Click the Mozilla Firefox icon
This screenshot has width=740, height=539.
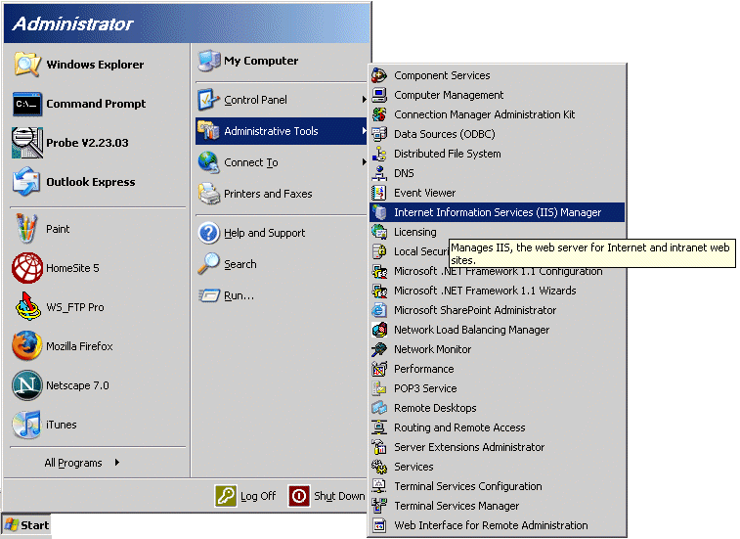27,346
